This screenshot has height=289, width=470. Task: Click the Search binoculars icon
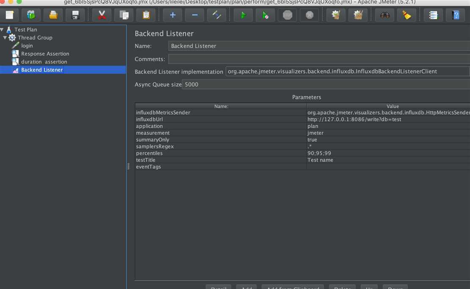(385, 15)
